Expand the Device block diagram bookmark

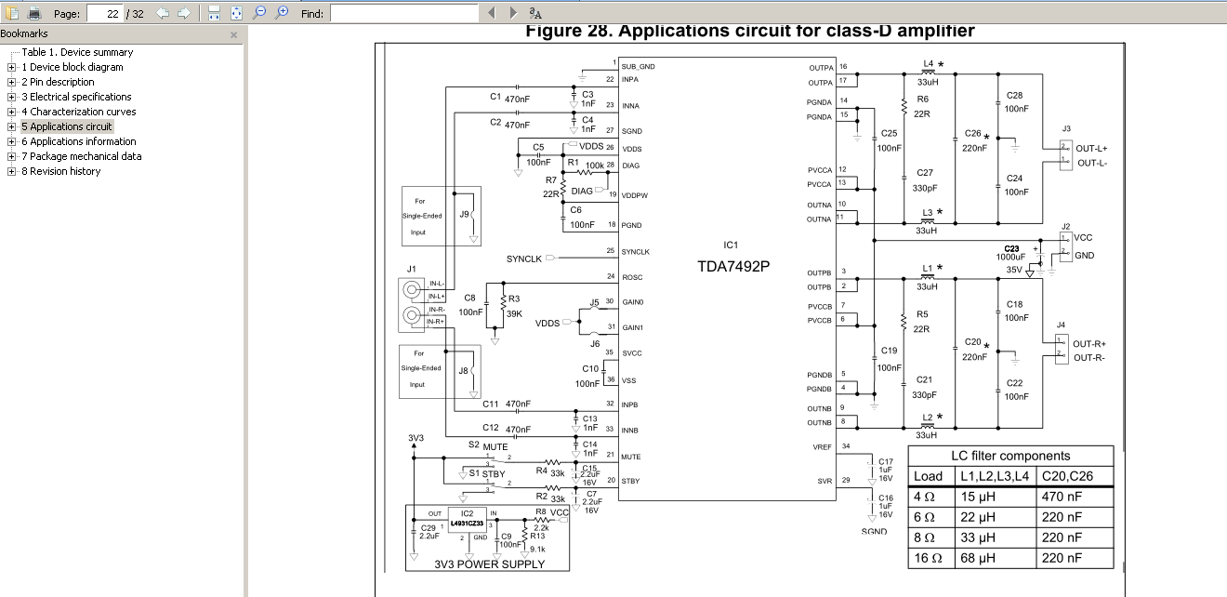tap(11, 67)
